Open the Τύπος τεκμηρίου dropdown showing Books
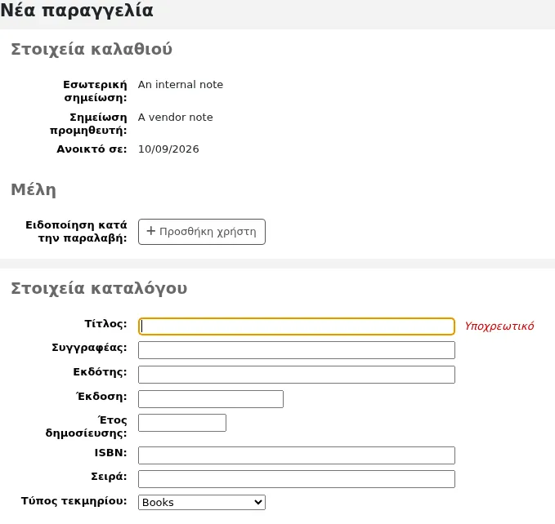This screenshot has height=524, width=555. tap(202, 503)
